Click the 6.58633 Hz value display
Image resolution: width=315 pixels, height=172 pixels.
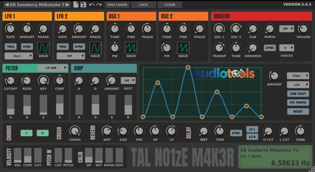pyautogui.click(x=290, y=163)
